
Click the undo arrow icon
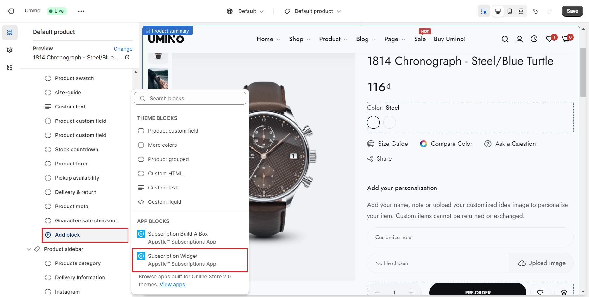[535, 11]
